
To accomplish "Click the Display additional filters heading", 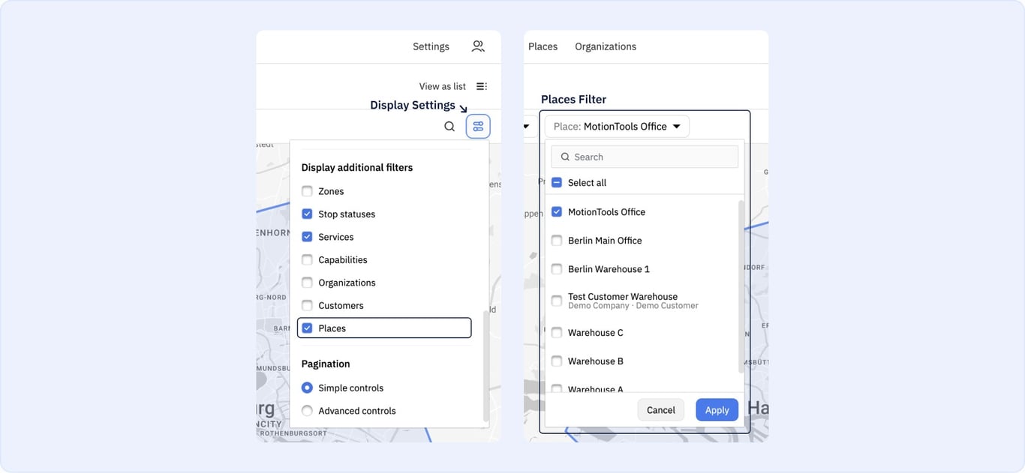I will pyautogui.click(x=357, y=168).
